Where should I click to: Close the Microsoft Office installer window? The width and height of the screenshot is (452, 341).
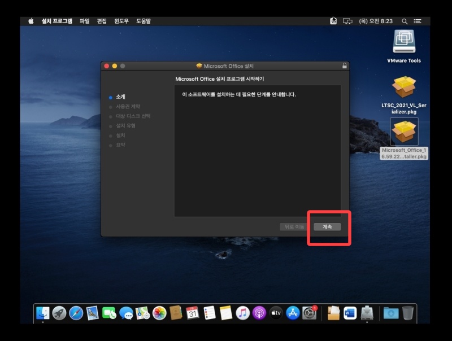pos(106,66)
